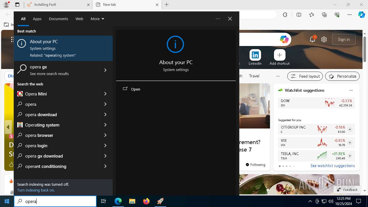The image size is (368, 207).
Task: Add Citigroup Inc. to watchlist
Action: (350, 129)
